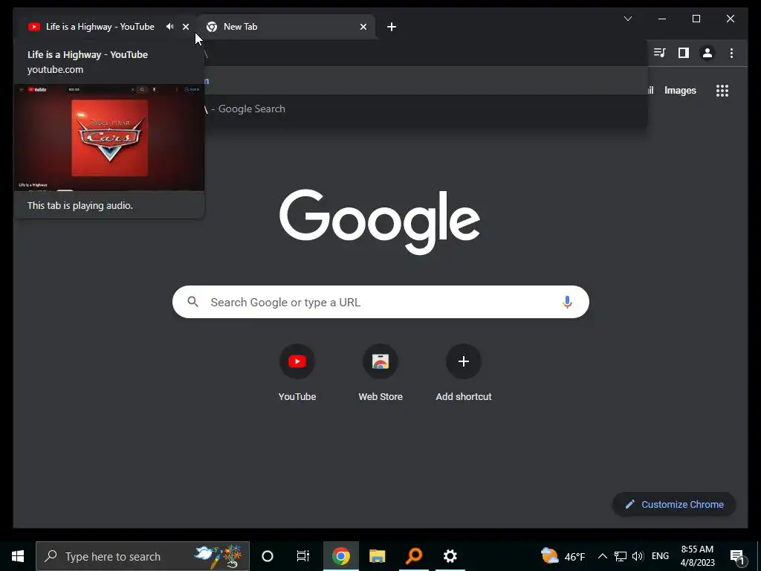Image resolution: width=761 pixels, height=571 pixels.
Task: Close the New Tab tab
Action: [363, 27]
